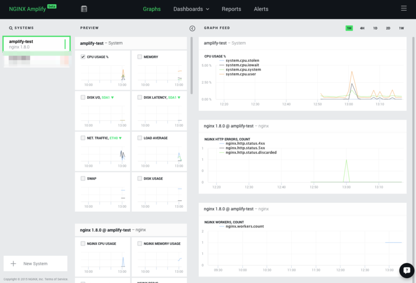The width and height of the screenshot is (416, 283).
Task: Select the 4H time range
Action: tap(362, 28)
